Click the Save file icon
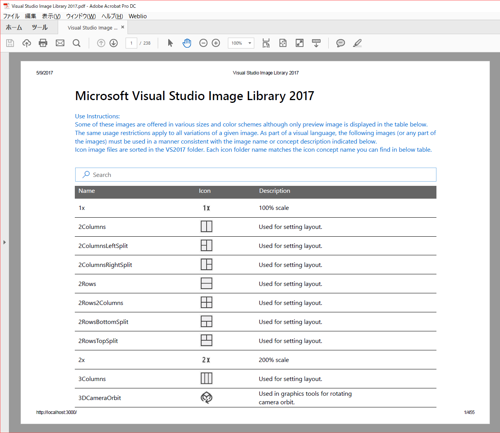 [x=10, y=43]
